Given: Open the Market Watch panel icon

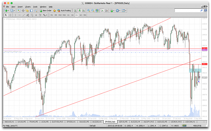Looking at the screenshot, I should pyautogui.click(x=19, y=11).
